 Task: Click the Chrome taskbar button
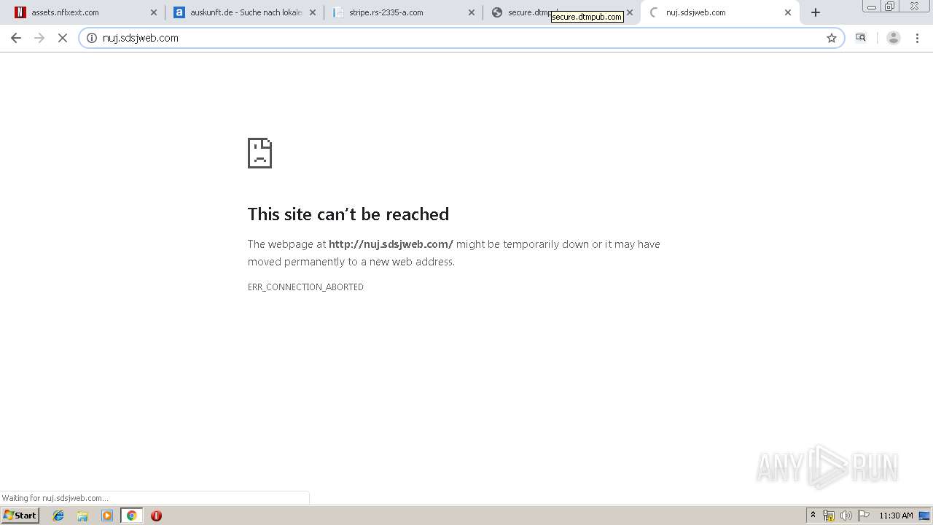131,516
